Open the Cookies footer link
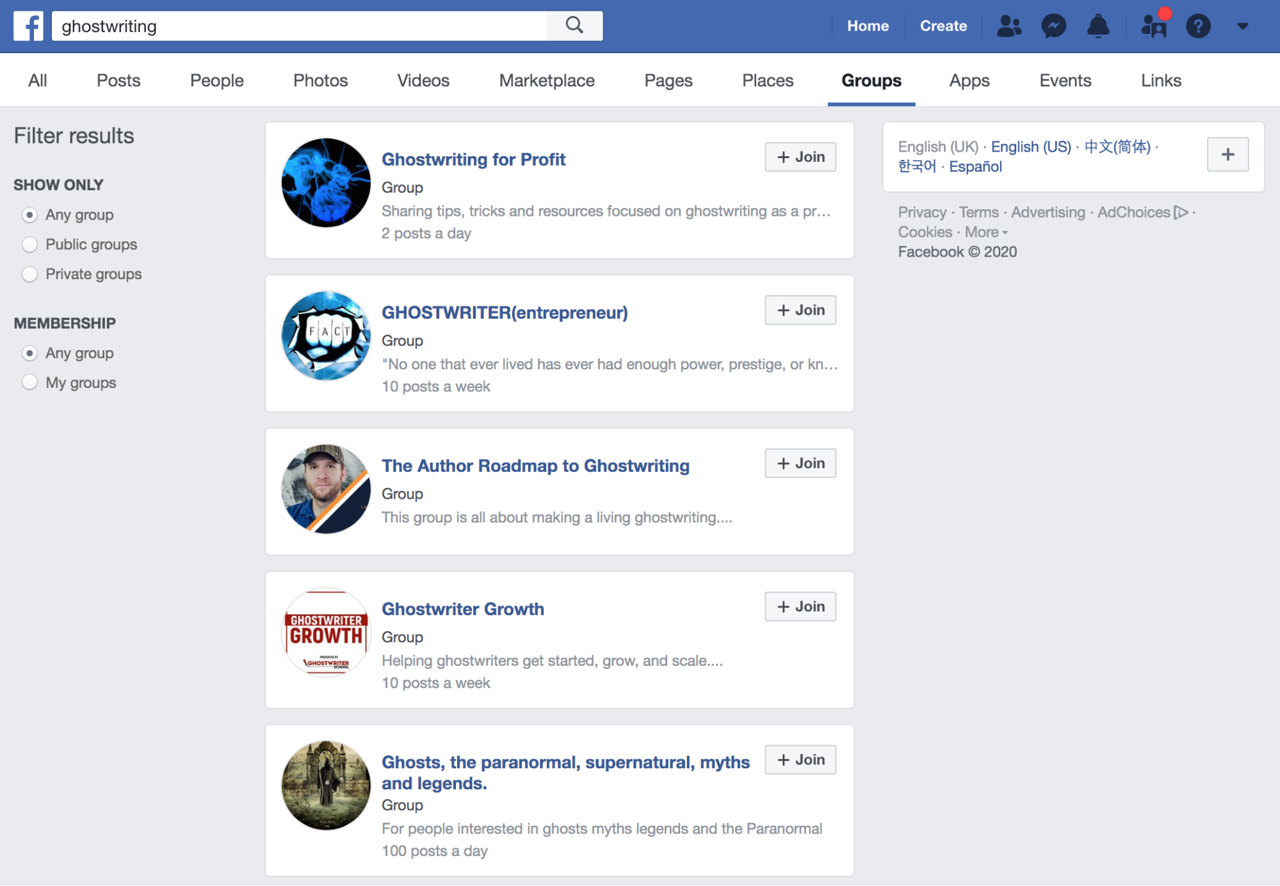This screenshot has width=1280, height=886. coord(925,232)
